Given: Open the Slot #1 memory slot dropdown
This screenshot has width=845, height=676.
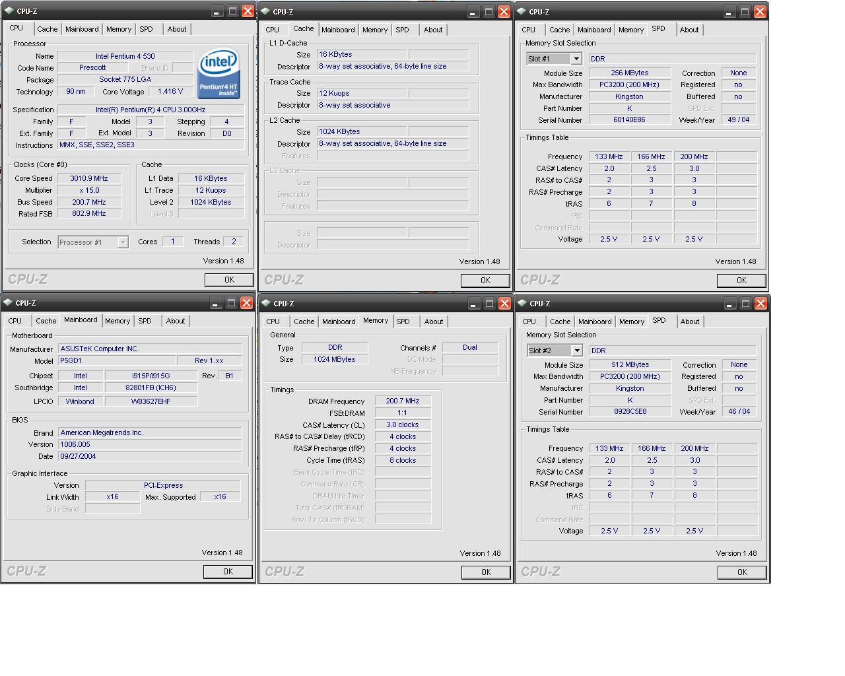Looking at the screenshot, I should [x=576, y=59].
